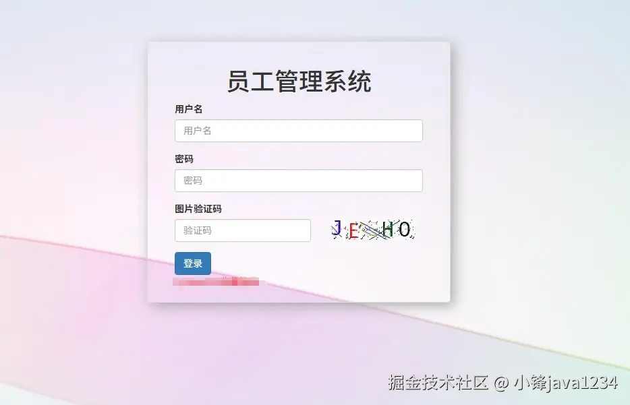Click the red letter E in captcha
Image resolution: width=630 pixels, height=405 pixels.
[353, 231]
